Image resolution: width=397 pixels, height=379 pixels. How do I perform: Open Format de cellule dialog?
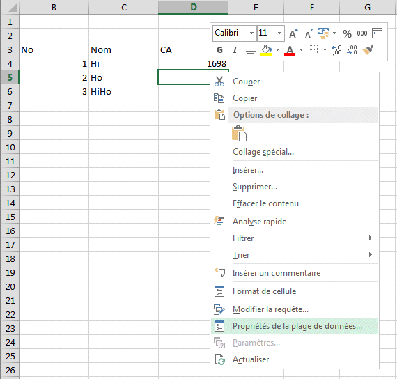(x=295, y=291)
